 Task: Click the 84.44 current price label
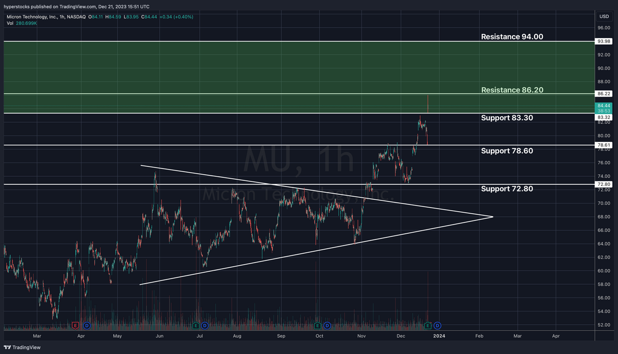(603, 106)
